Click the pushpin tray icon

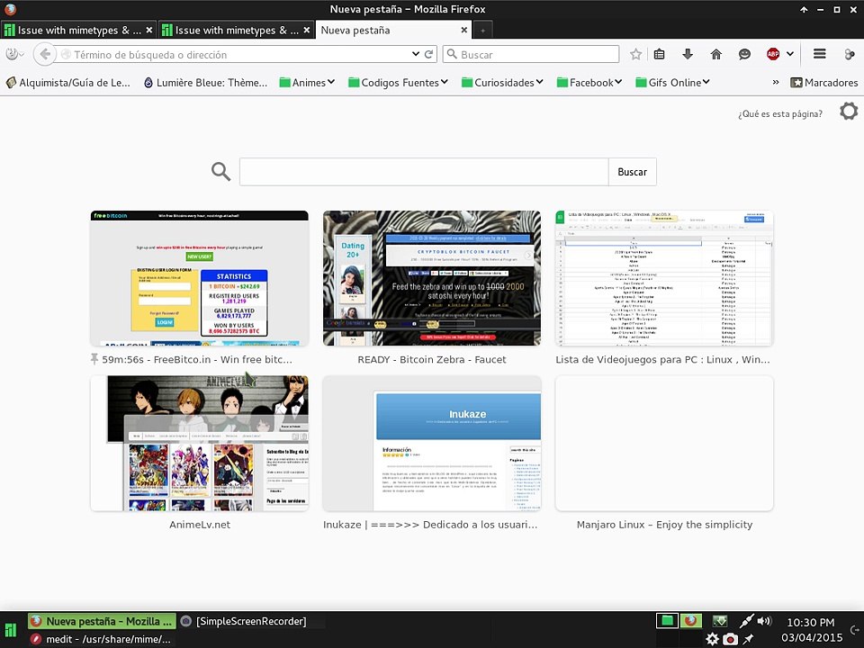[748, 639]
